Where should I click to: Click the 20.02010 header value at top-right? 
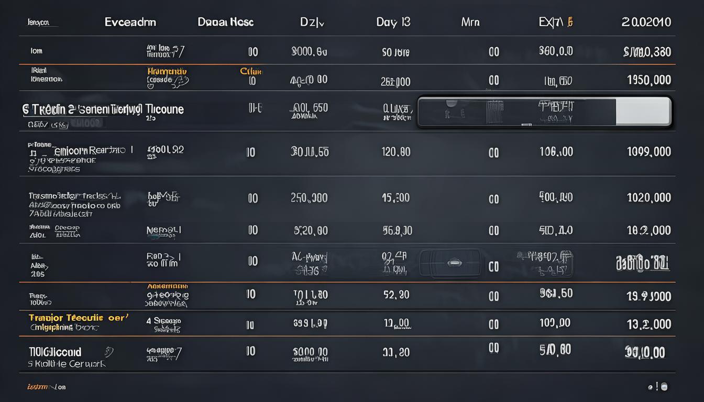click(646, 23)
